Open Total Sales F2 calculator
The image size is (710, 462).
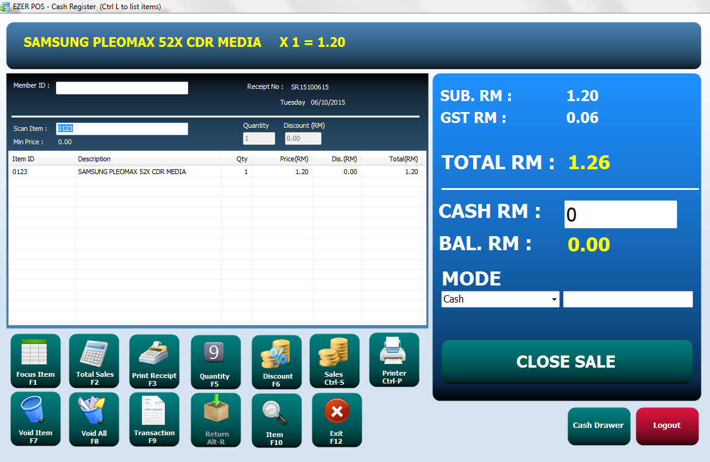click(x=94, y=361)
